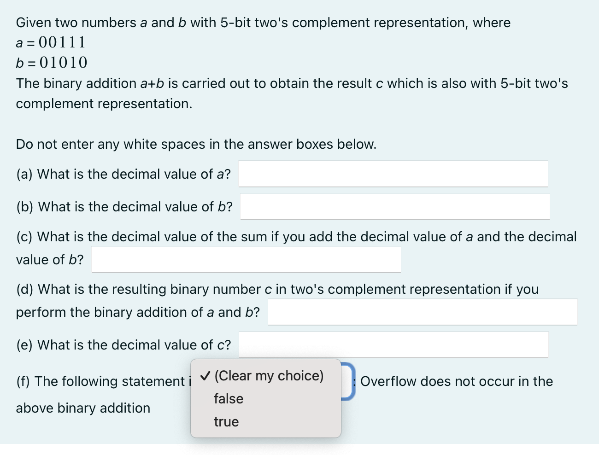Click inside the empty box beside question (d)
599x455 pixels.
[423, 312]
